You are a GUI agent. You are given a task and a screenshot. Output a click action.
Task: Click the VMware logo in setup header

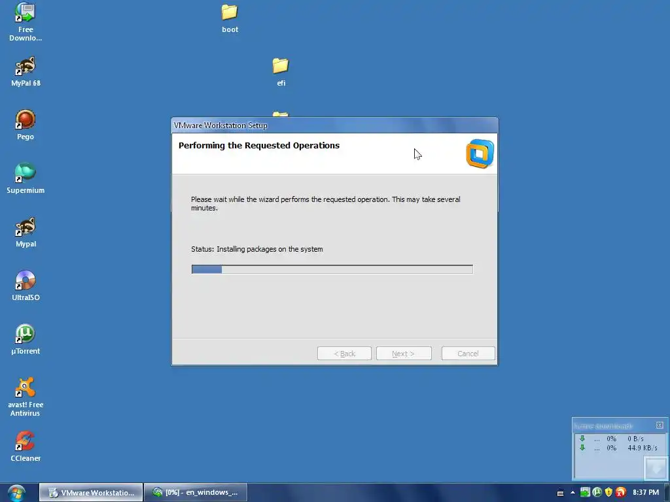tap(480, 154)
